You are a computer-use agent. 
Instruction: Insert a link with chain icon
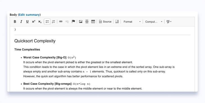(61, 22)
